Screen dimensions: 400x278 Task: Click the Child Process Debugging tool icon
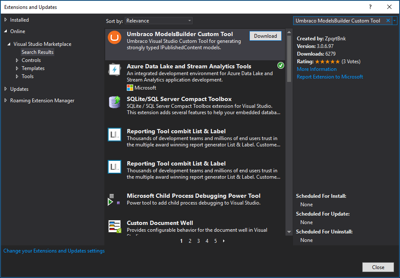click(x=114, y=200)
